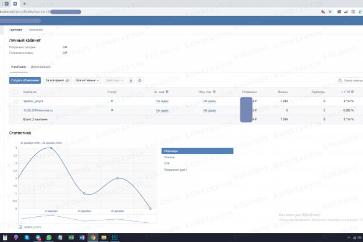This screenshot has width=363, height=242.
Task: Click the Показы column header
Action: [283, 92]
